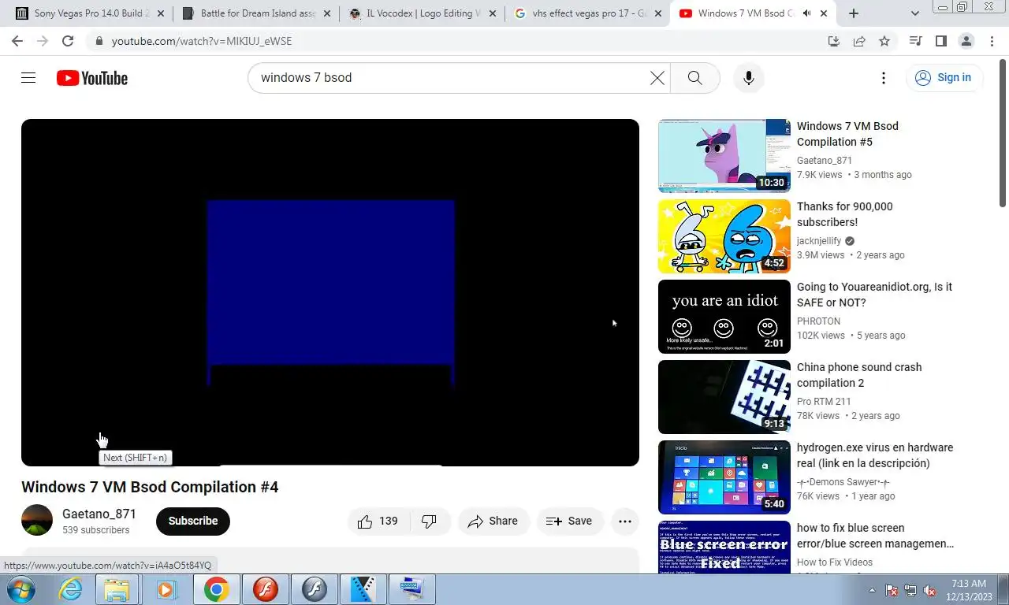
Task: Show hidden tray icons arrow
Action: (872, 590)
